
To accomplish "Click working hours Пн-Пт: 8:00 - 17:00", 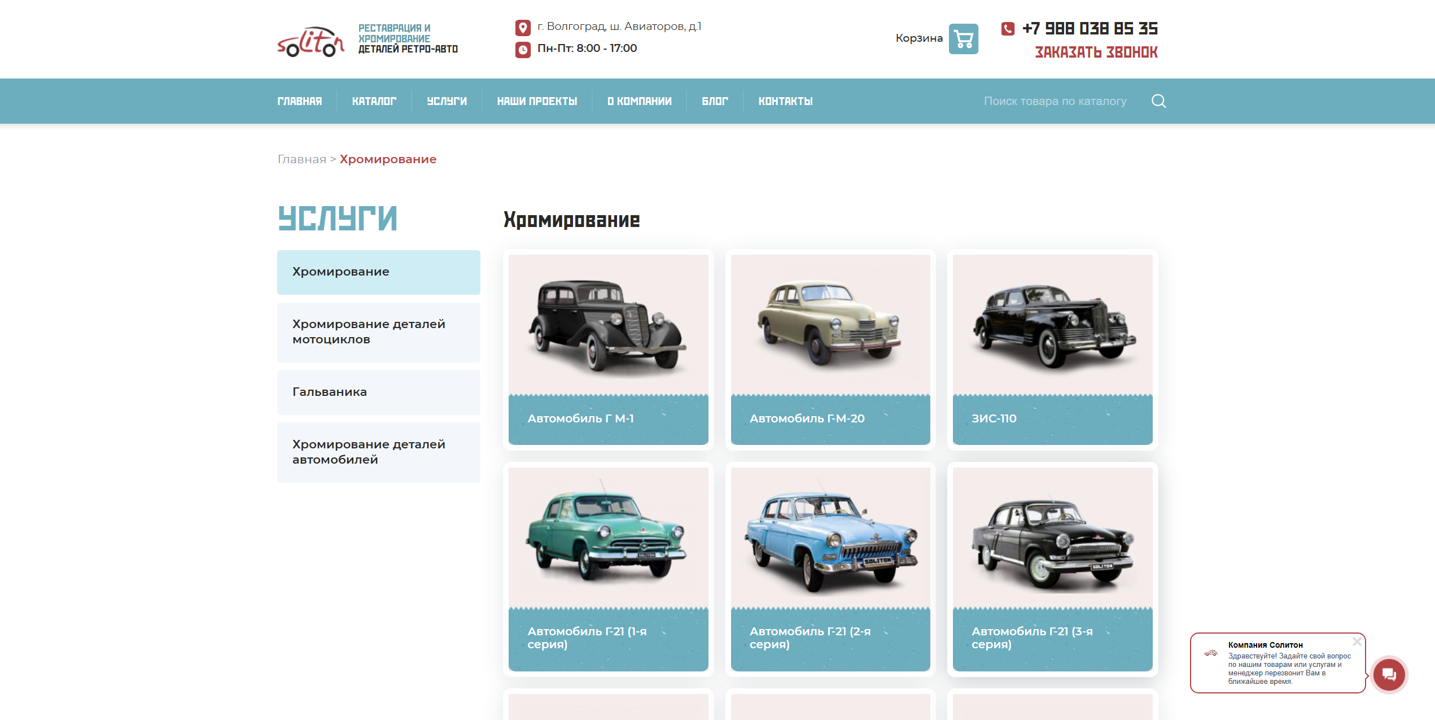I will click(x=587, y=49).
